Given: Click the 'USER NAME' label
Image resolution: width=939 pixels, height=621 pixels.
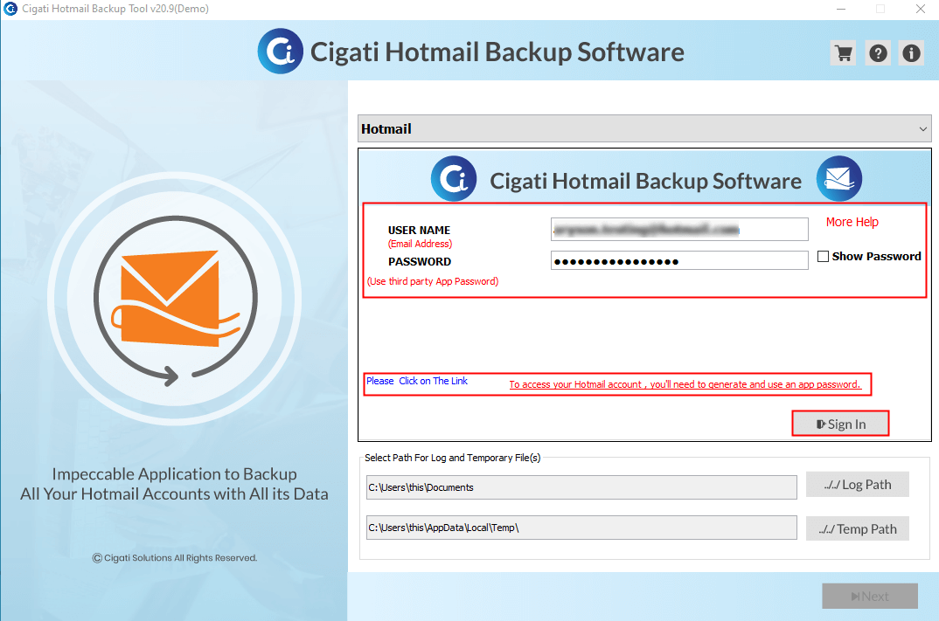Looking at the screenshot, I should 419,231.
